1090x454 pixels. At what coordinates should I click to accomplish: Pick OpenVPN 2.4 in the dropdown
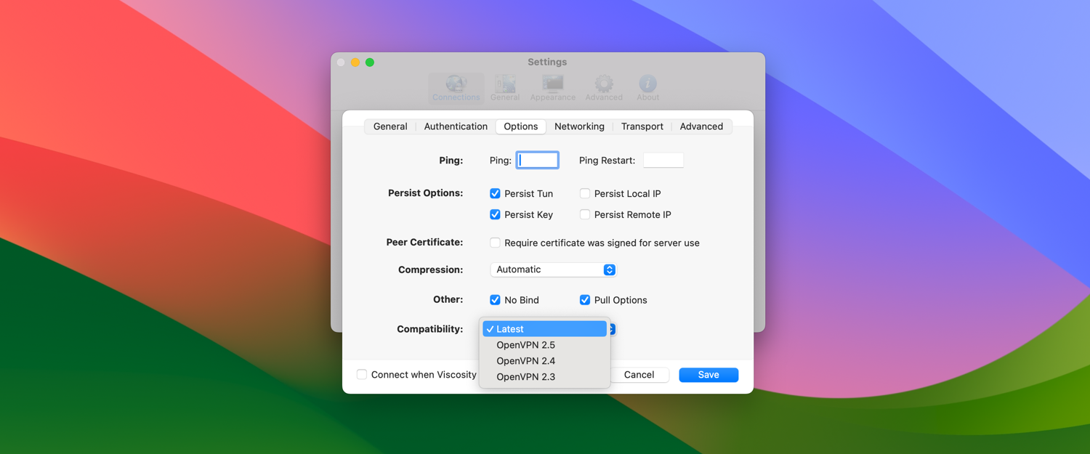point(526,361)
